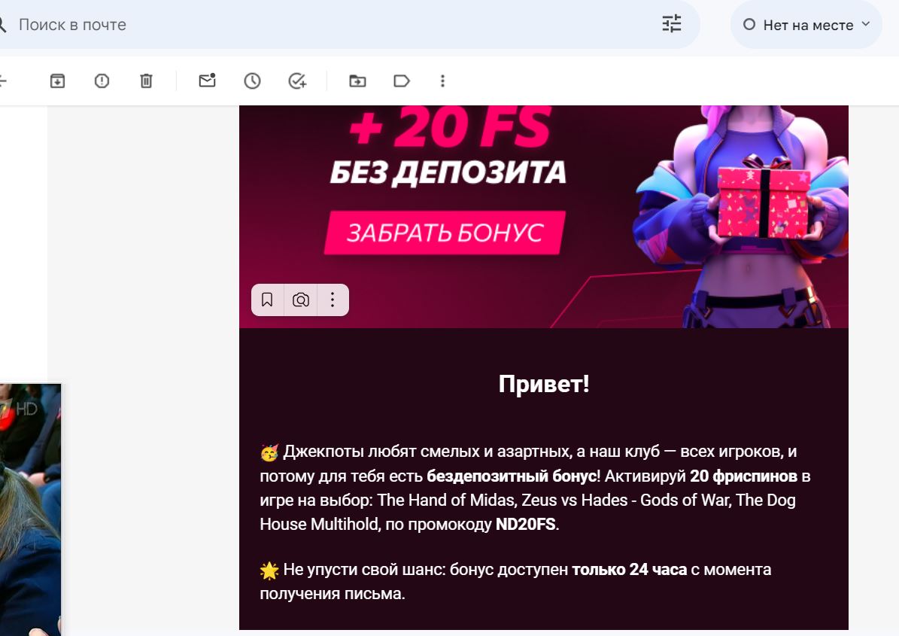Mark this email as unread
Viewport: 899px width, 636px height.
tap(207, 81)
